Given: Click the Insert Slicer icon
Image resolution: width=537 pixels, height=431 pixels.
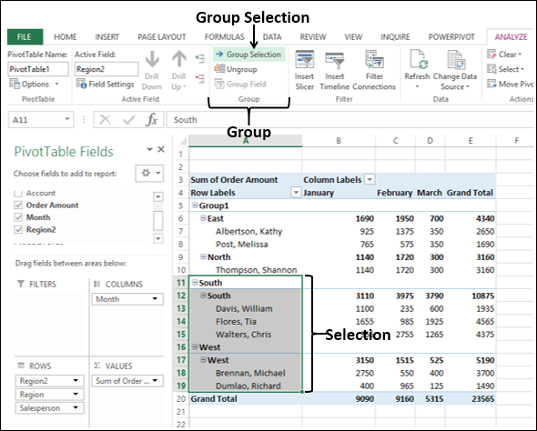Looking at the screenshot, I should 305,60.
